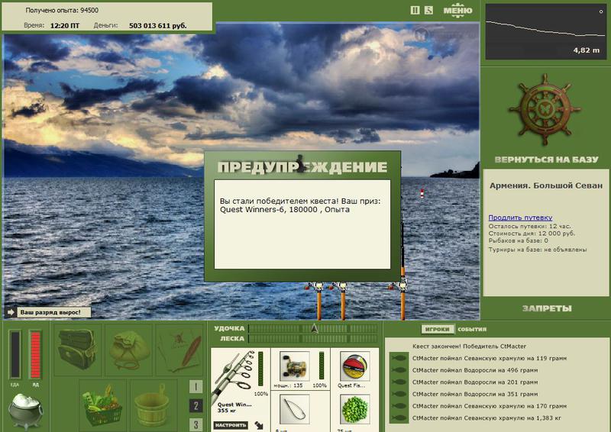
Task: Click the arrow icon beside НАСТРОИТЬ
Action: tap(259, 425)
